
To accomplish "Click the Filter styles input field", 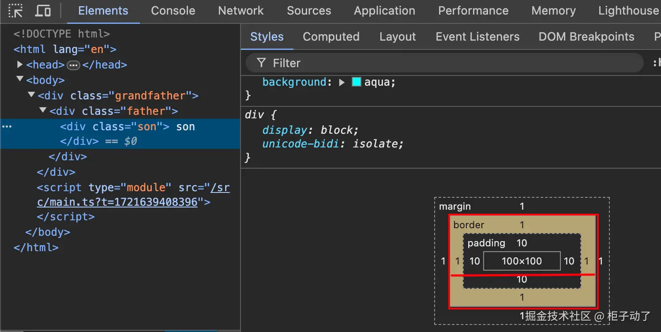I will tap(441, 63).
